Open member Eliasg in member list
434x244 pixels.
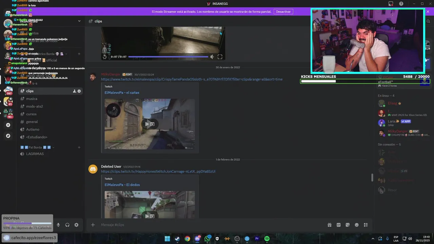(393, 103)
